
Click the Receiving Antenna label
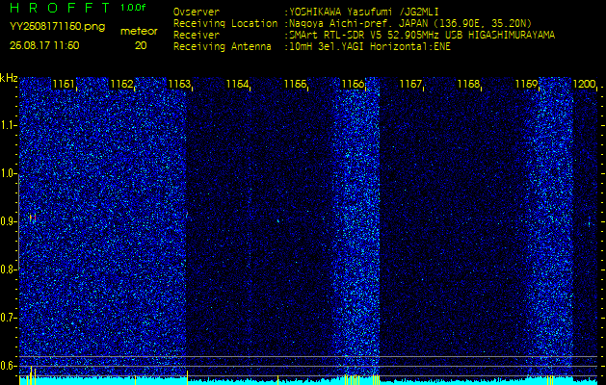[223, 47]
